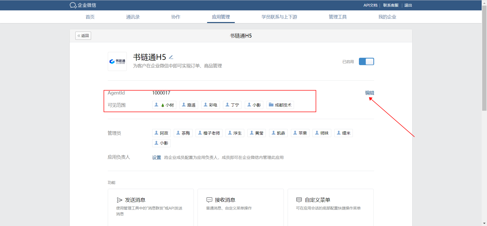Open the 学员联系与上下游 tab
This screenshot has width=487, height=226.
point(279,17)
